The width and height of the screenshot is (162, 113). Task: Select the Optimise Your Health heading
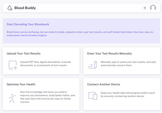21,84
